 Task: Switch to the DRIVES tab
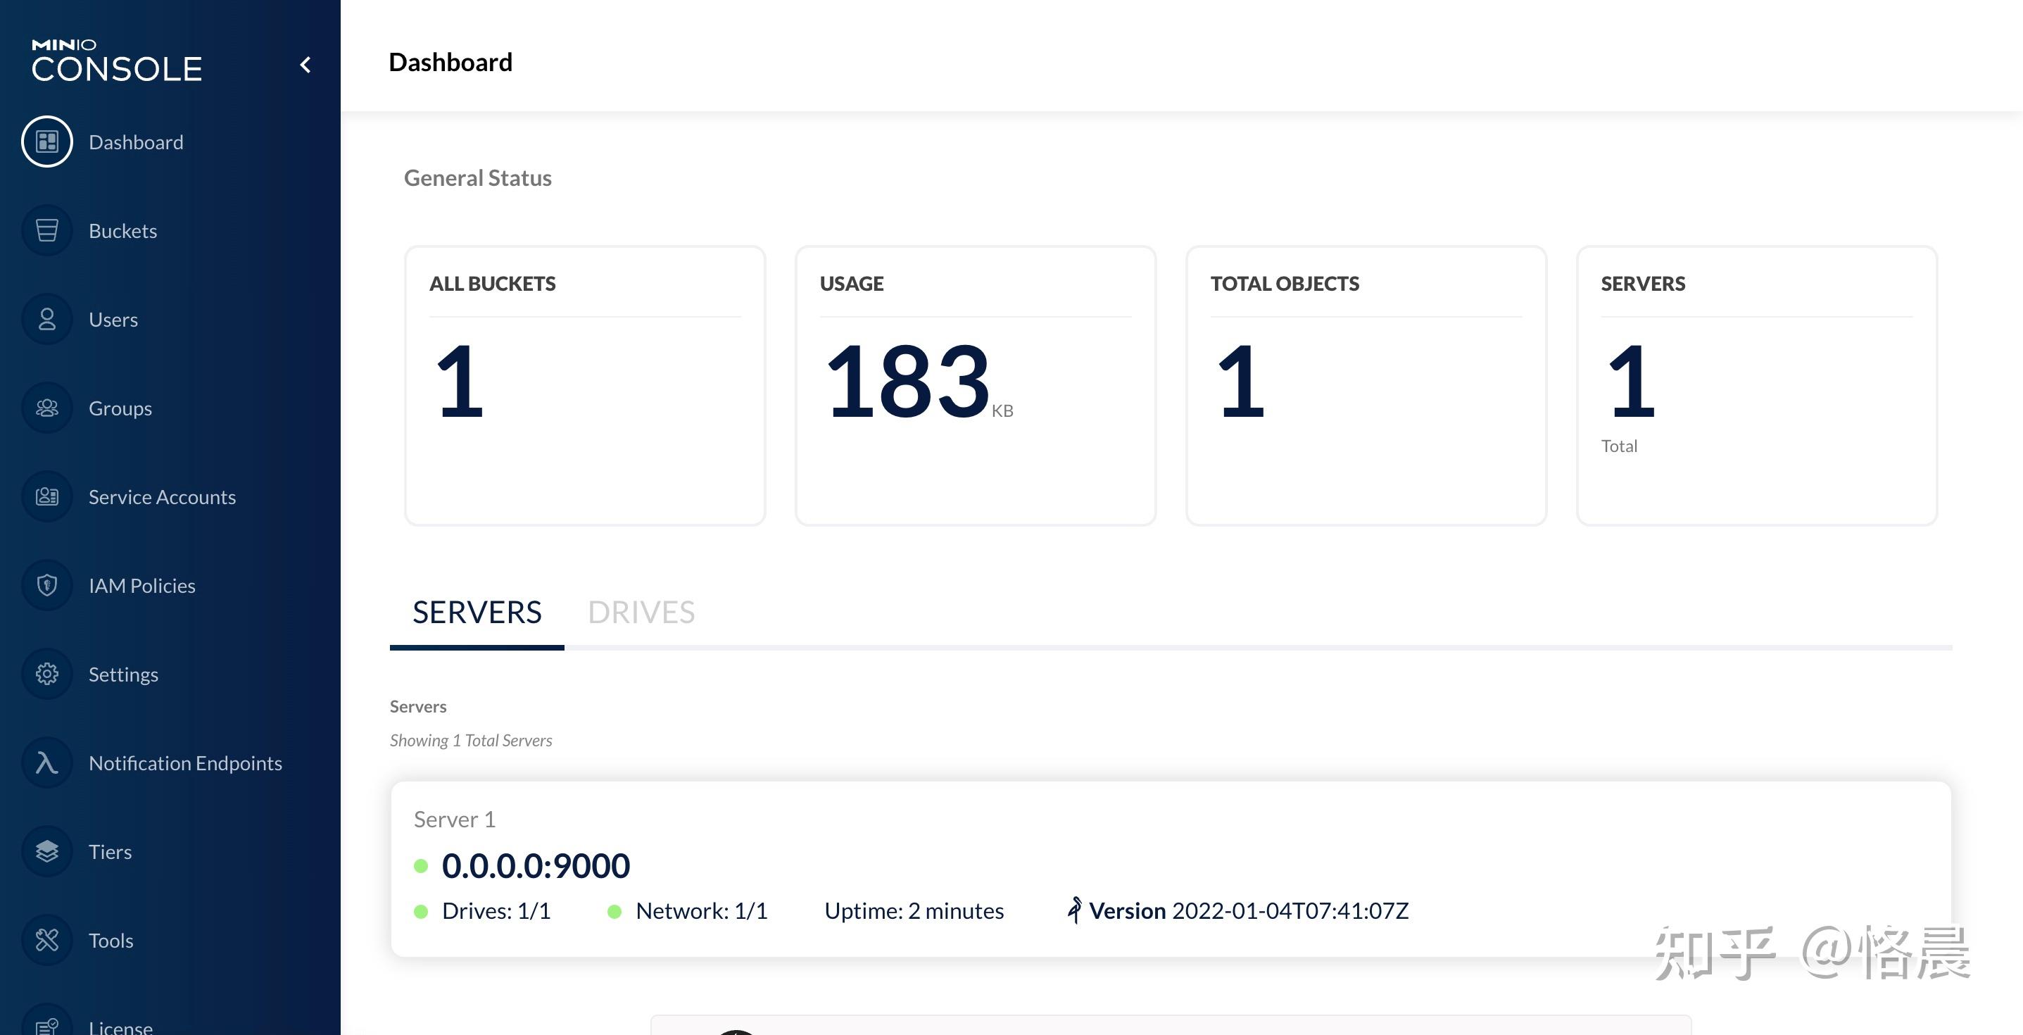641,613
